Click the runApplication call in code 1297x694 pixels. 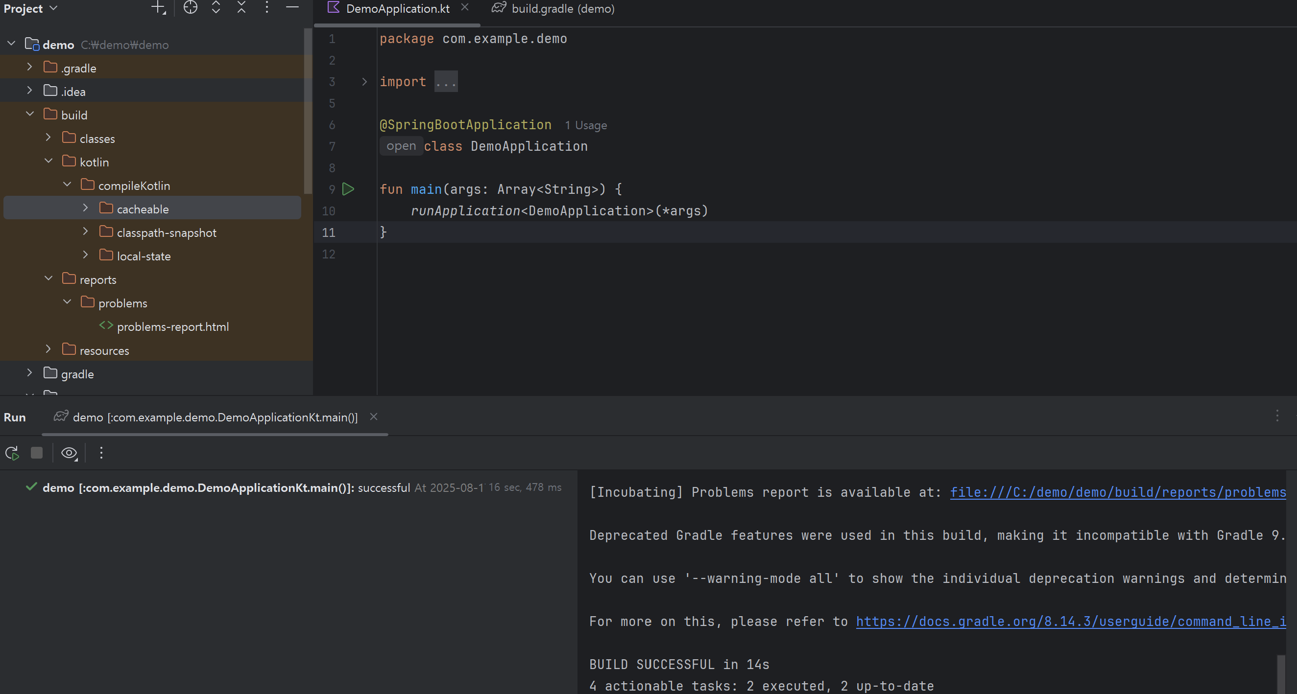(x=465, y=211)
